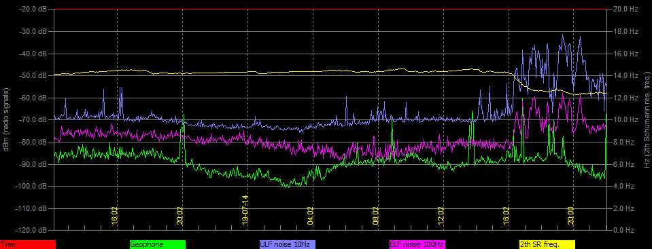This screenshot has height=249, width=652.
Task: Click the -80.0 dB axis label
Action: tap(33, 142)
